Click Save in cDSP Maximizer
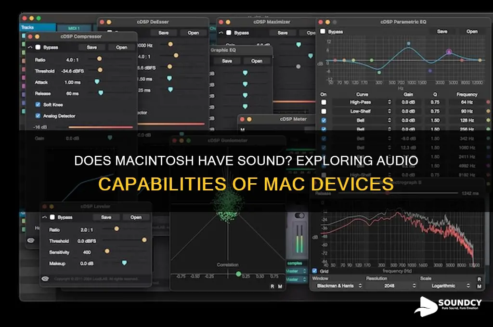 282,33
